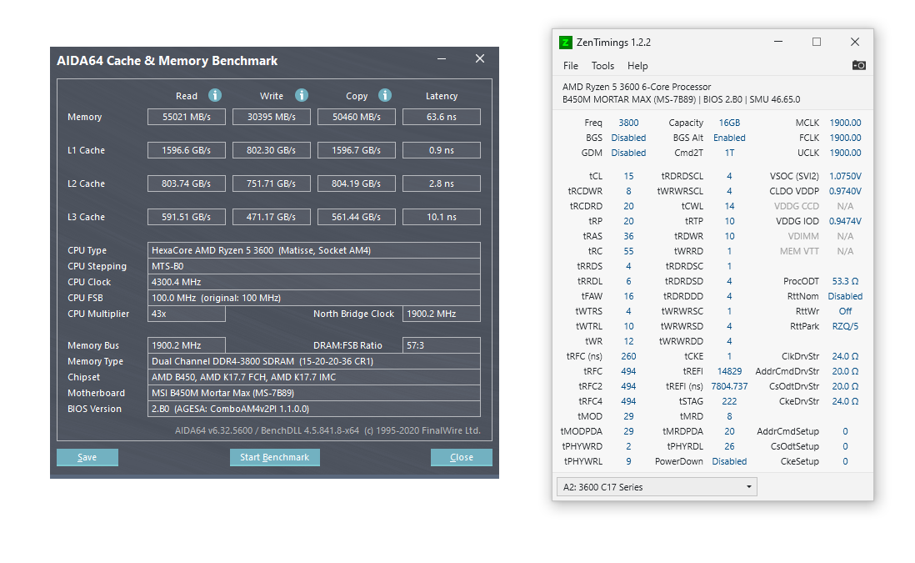
Task: Maximize the ZenTimings window
Action: 817,42
